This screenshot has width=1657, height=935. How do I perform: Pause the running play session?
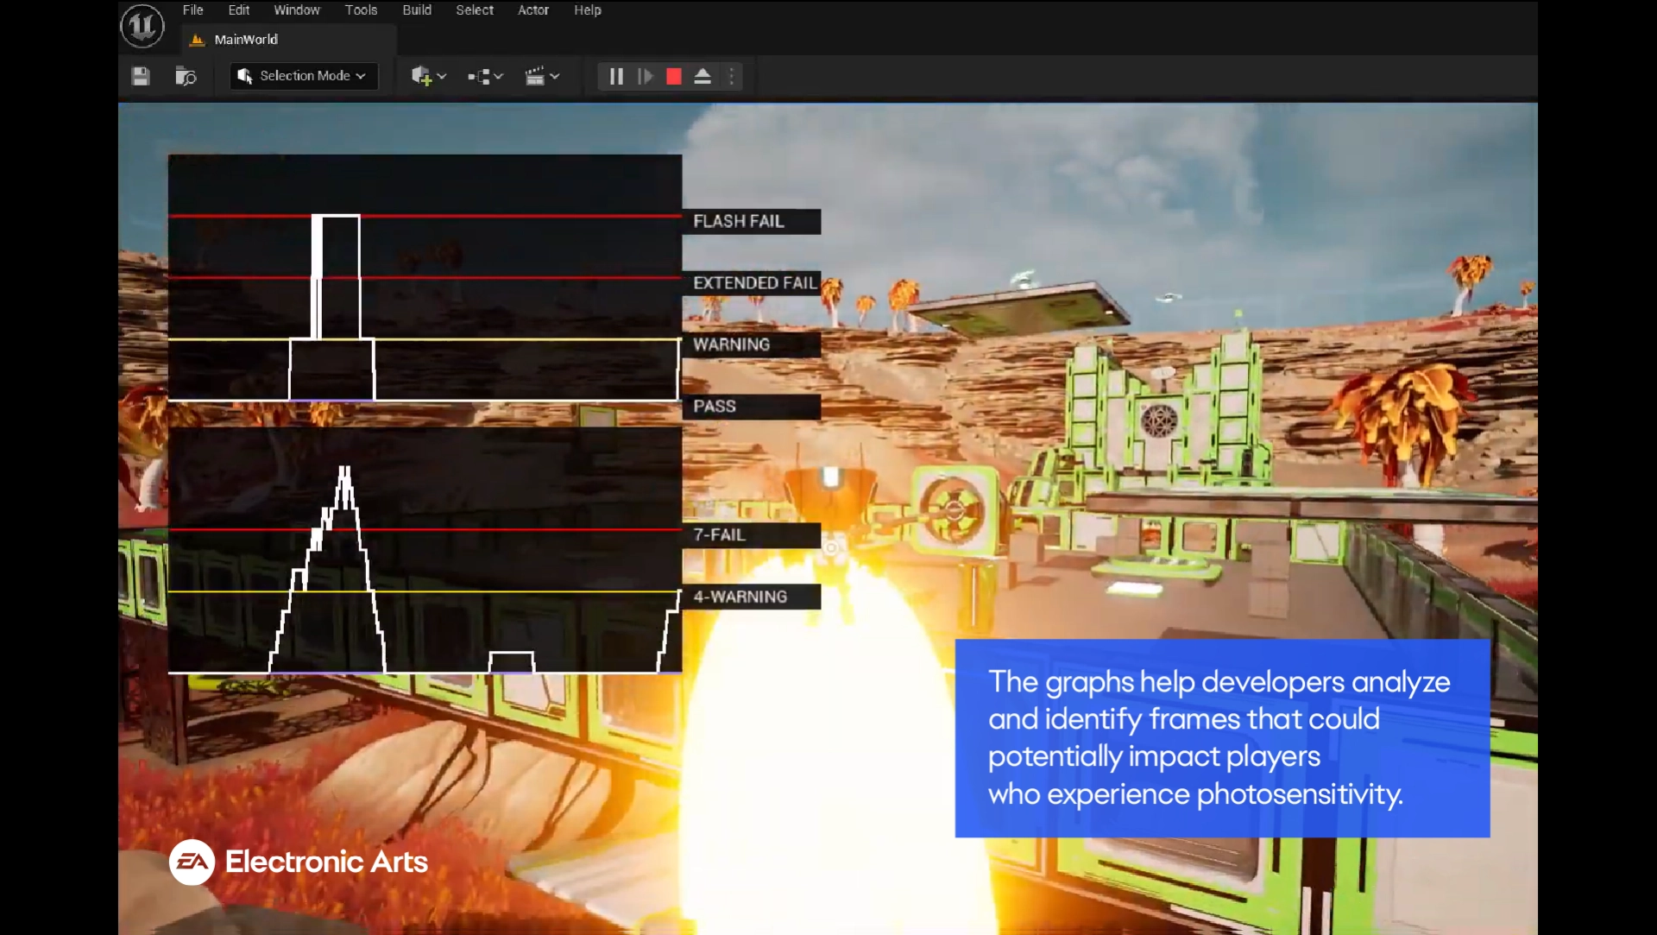coord(615,76)
